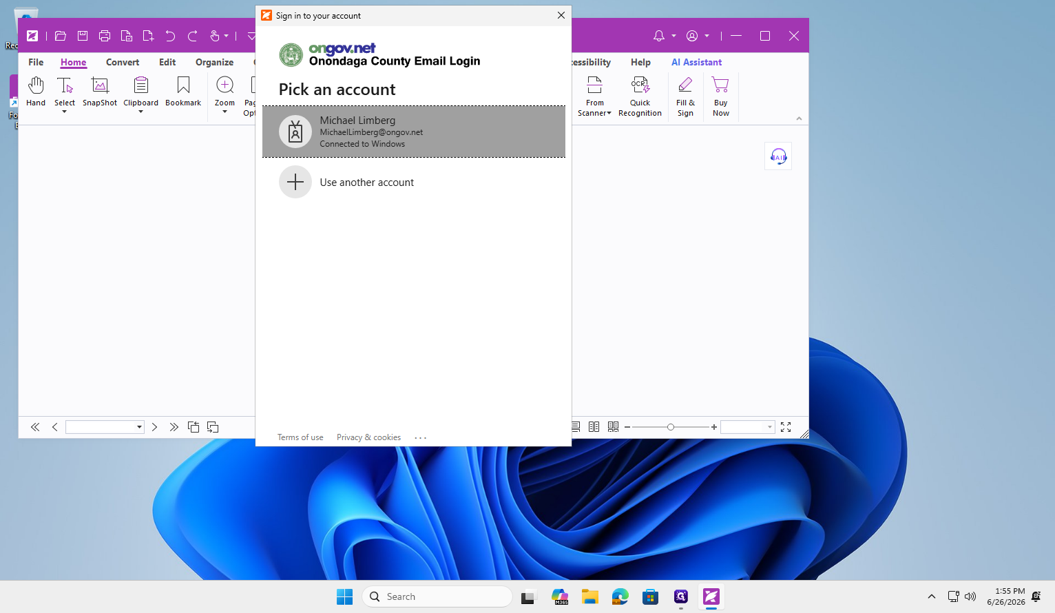
Task: Click the print icon in title bar
Action: point(105,36)
